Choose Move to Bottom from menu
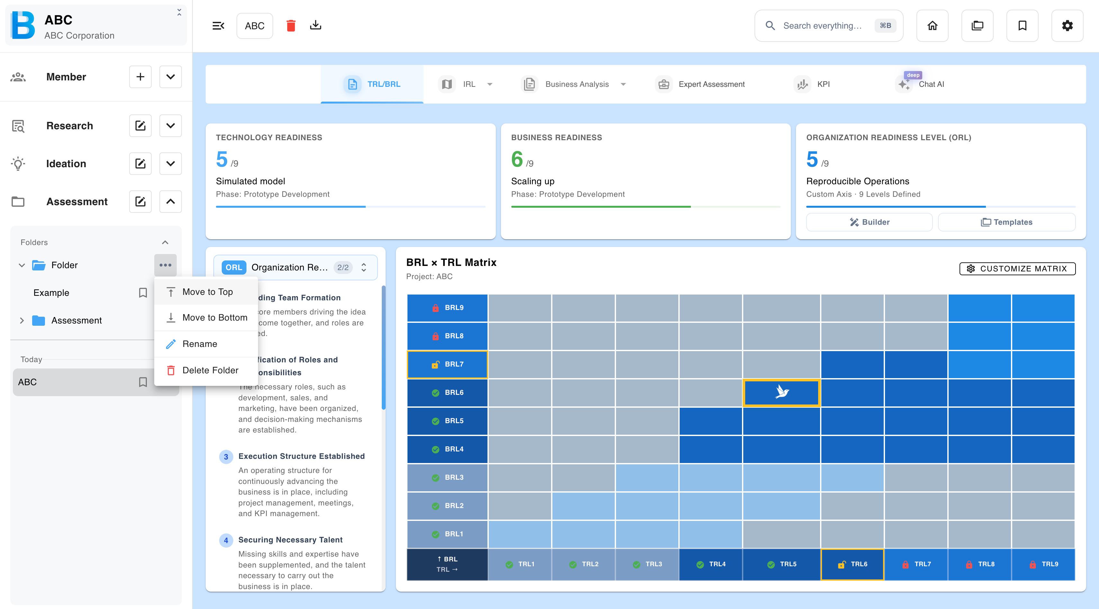 (206, 317)
